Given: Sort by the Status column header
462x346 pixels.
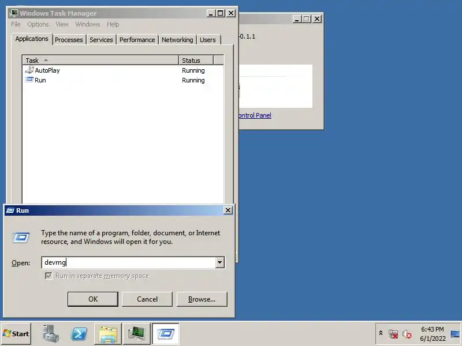Looking at the screenshot, I should (196, 61).
